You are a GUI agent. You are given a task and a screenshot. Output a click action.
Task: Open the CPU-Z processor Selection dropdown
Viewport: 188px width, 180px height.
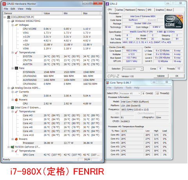[142, 69]
